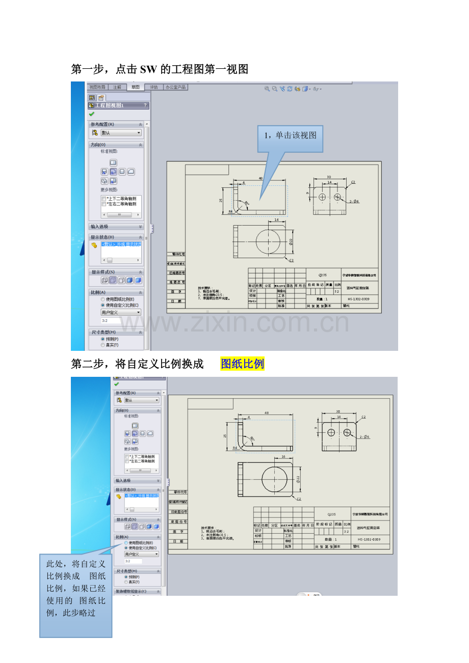Image resolution: width=469 pixels, height=663 pixels.
Task: Select highlighted Front view icon, step-two screenshot
Action: point(135,433)
